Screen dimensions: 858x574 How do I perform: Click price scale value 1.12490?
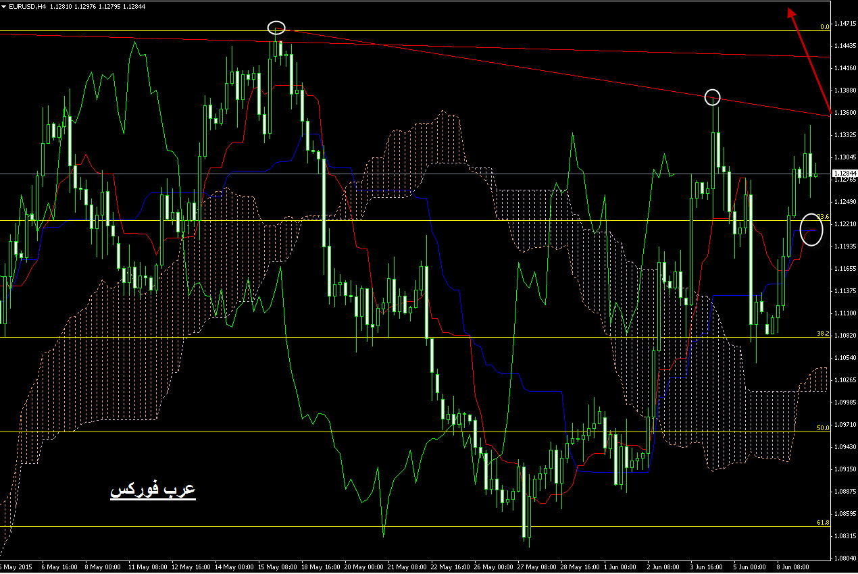pyautogui.click(x=844, y=202)
